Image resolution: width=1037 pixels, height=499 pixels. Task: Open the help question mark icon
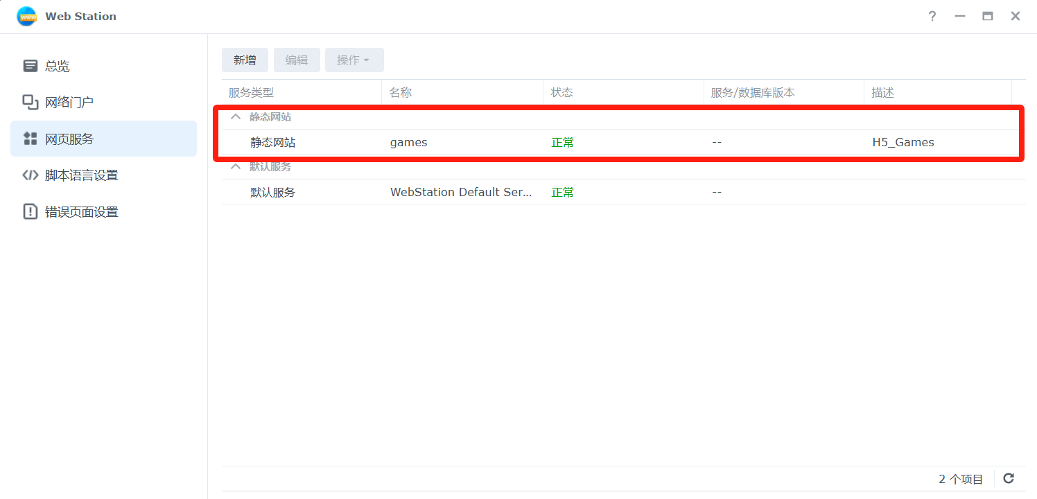[x=932, y=16]
